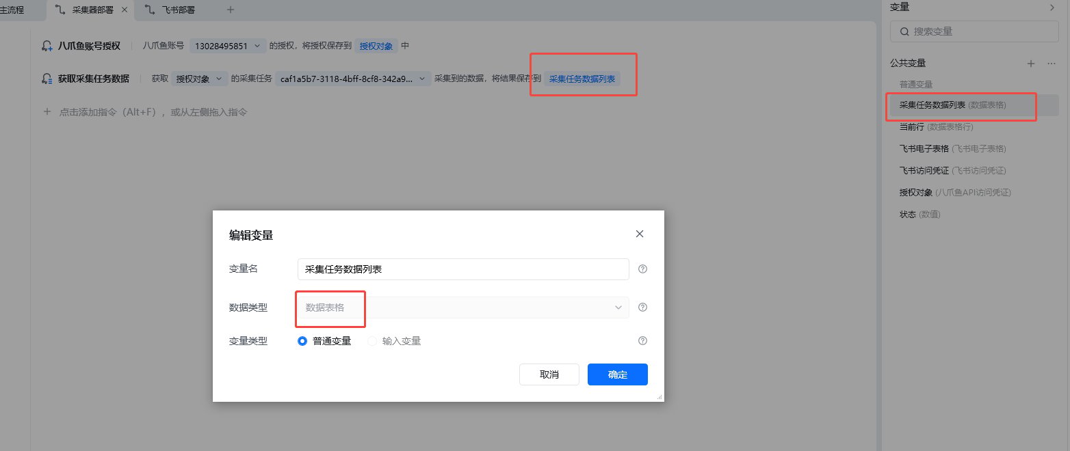This screenshot has height=451, width=1070.
Task: Click the dialog resize grip corner
Action: [x=660, y=397]
